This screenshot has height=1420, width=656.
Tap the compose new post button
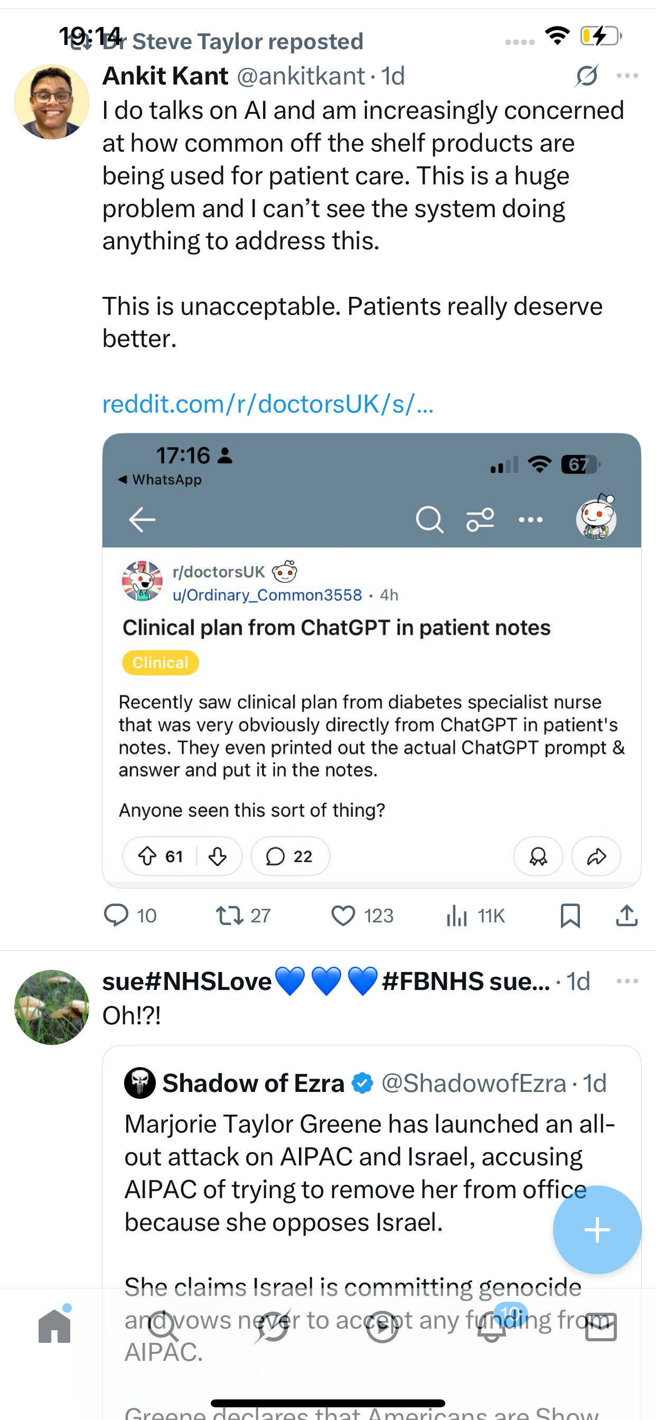597,1230
